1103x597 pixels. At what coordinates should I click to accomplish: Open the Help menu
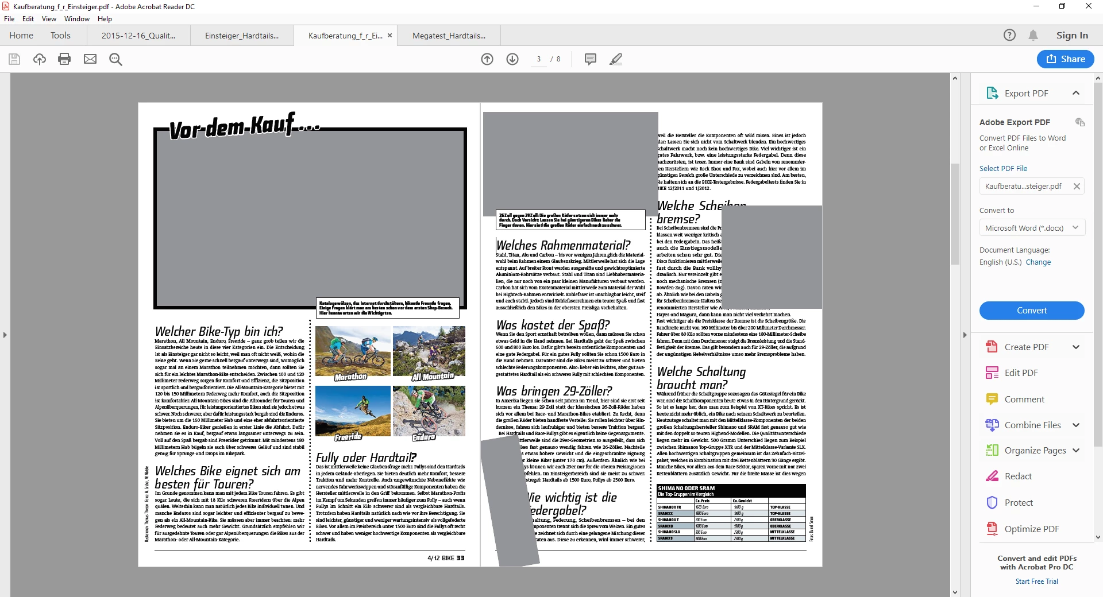click(x=105, y=19)
